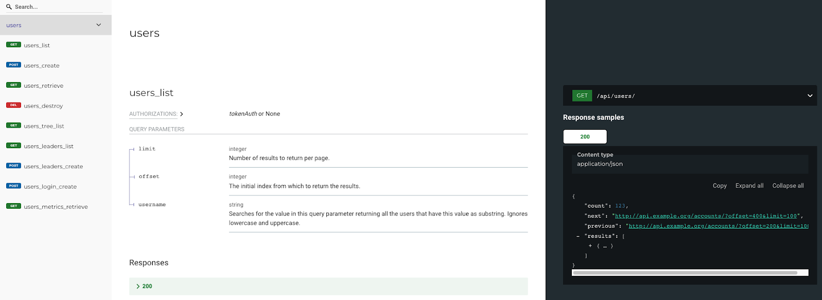Screen dimensions: 822x300
Task: Open users_retrieve GET endpoint
Action: click(55, 86)
